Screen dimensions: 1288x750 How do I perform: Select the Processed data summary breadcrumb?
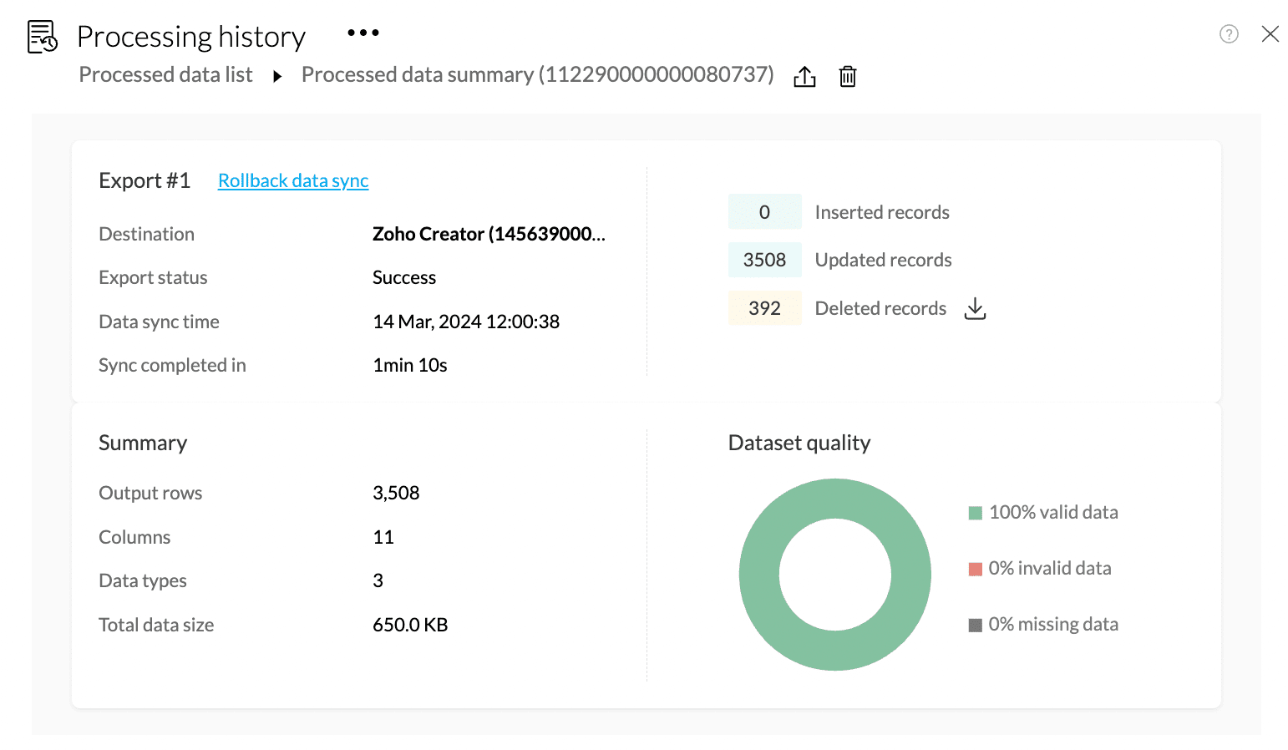[537, 75]
